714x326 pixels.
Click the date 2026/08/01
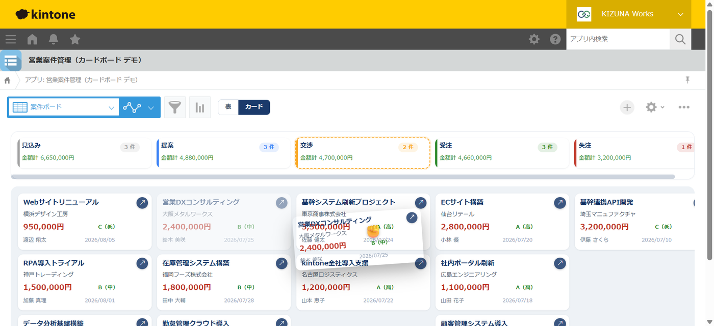point(100,301)
